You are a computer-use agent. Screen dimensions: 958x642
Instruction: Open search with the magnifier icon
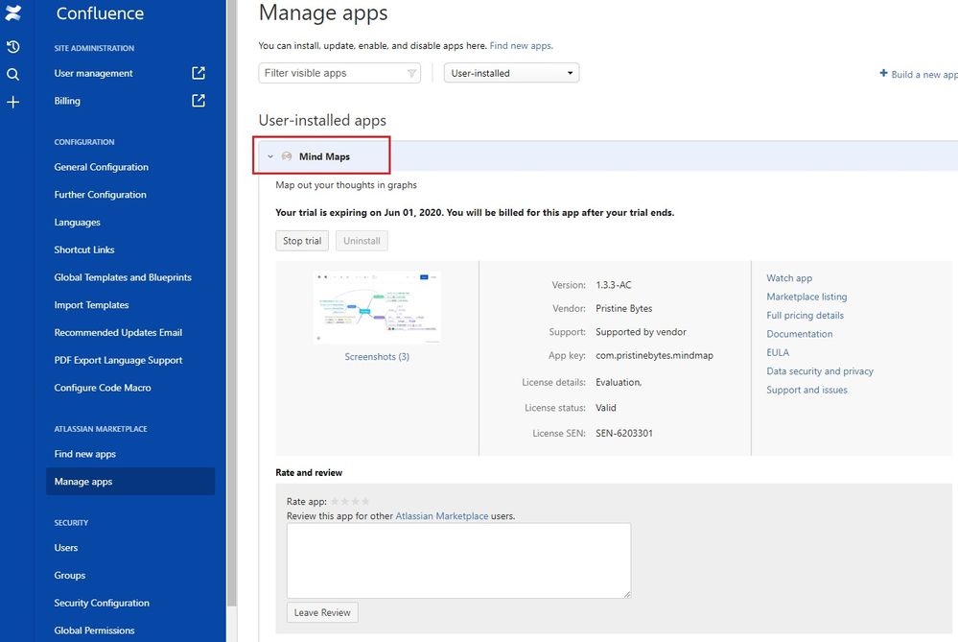(12, 75)
